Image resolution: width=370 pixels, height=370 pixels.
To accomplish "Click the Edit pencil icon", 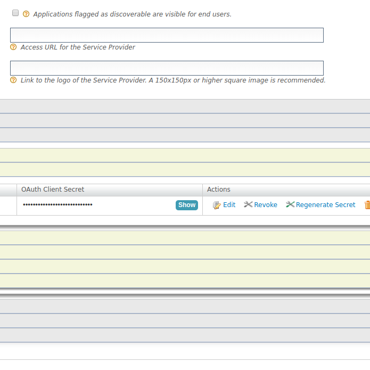I will (x=217, y=205).
